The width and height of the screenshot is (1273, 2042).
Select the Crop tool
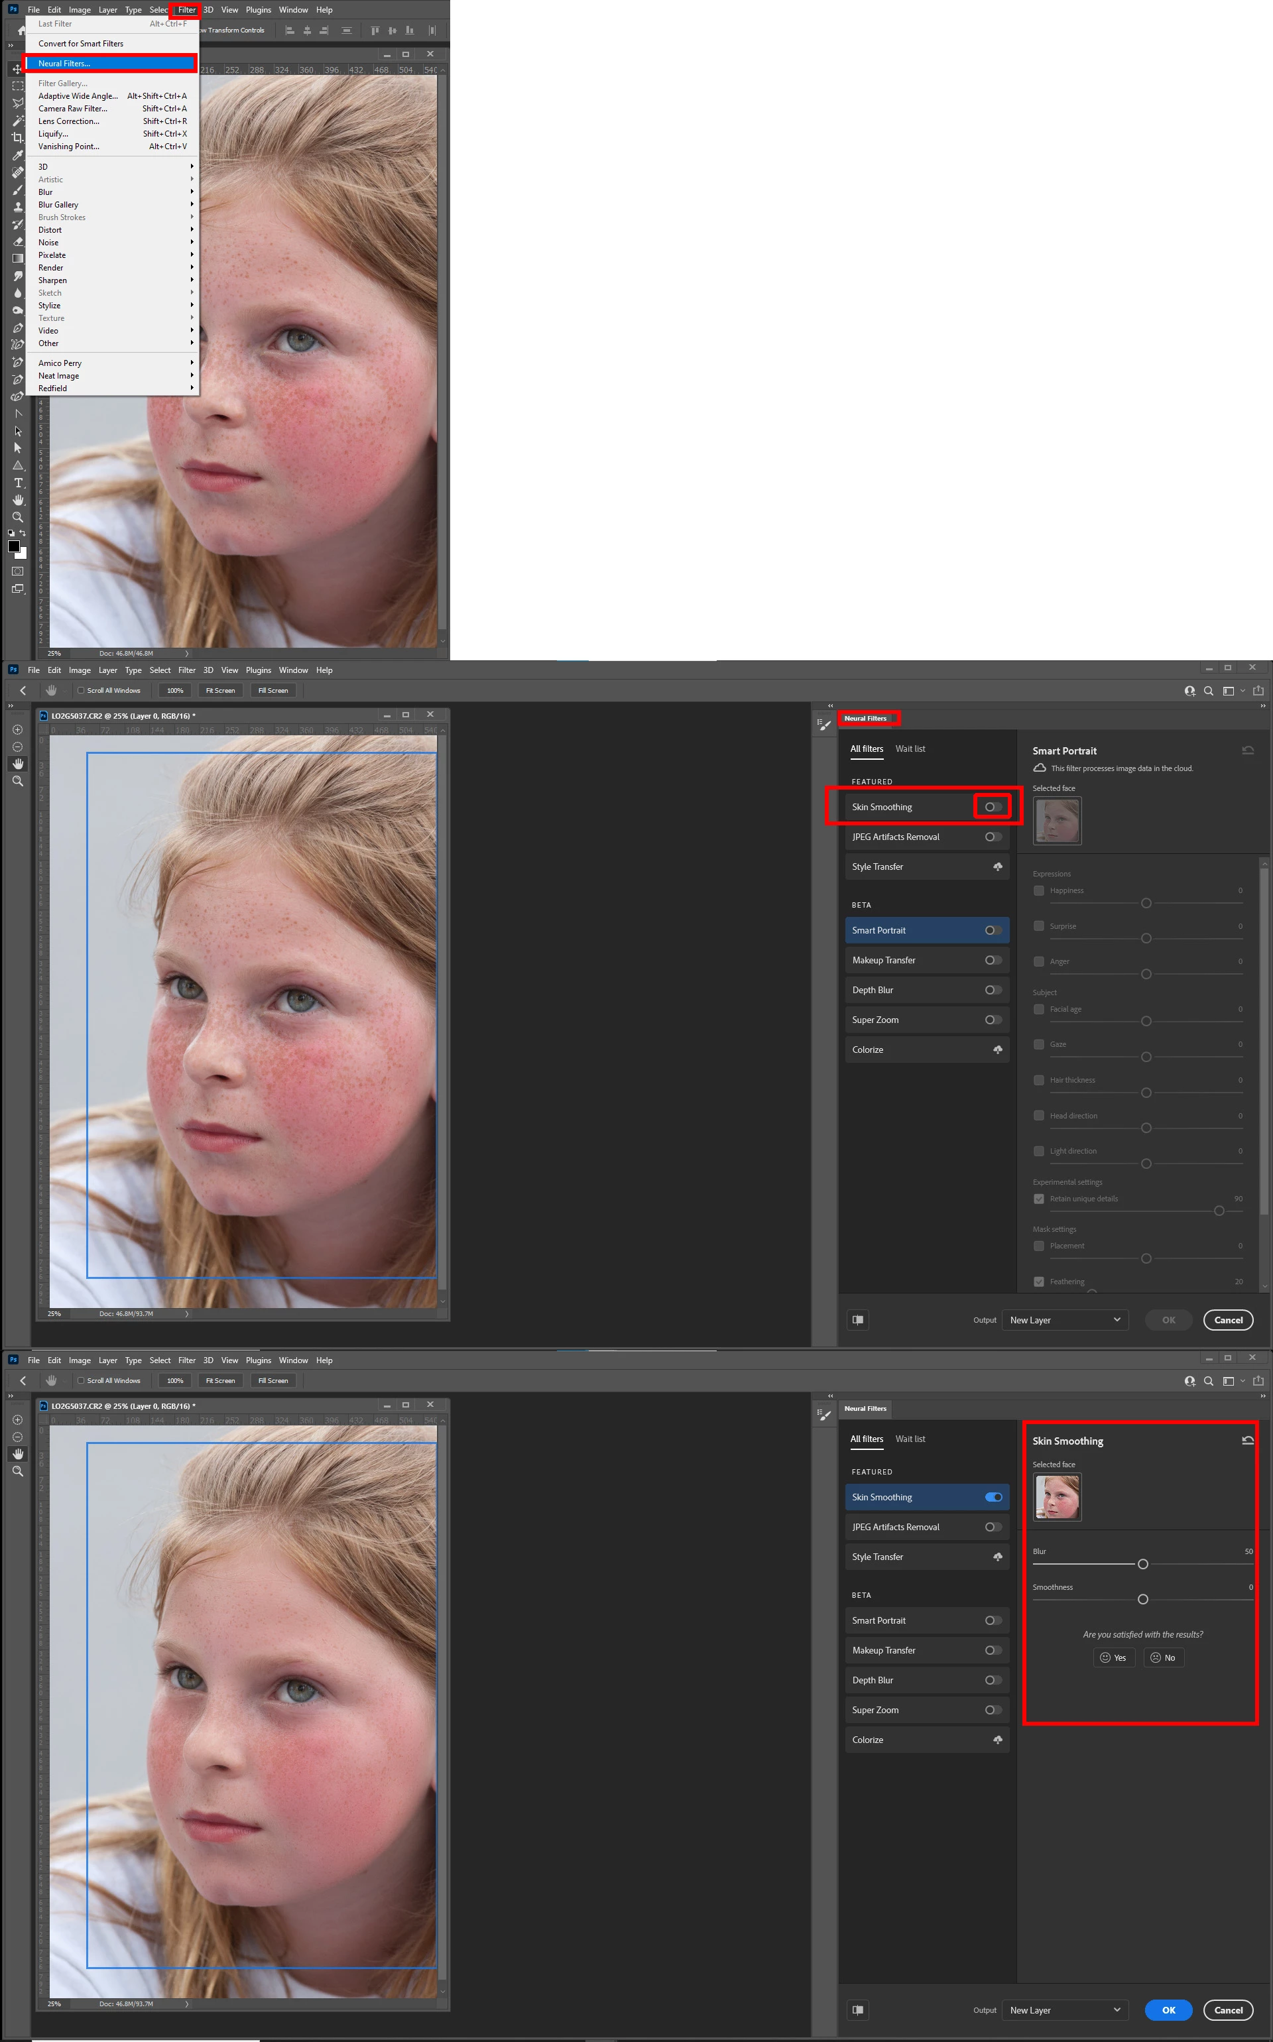coord(17,138)
